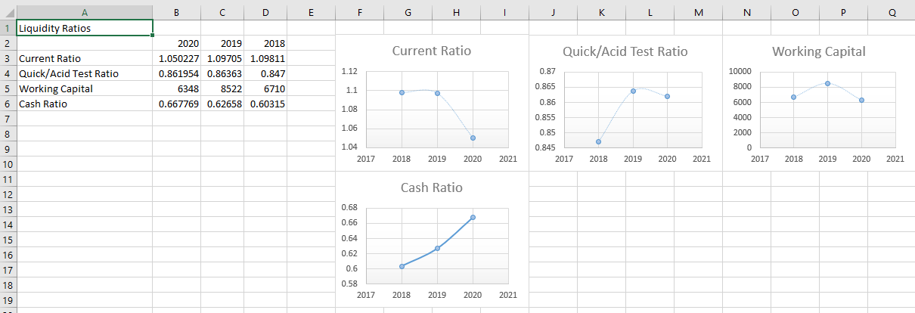The image size is (915, 313).
Task: Select 2018 data point in Cash Ratio chart
Action: pos(402,266)
